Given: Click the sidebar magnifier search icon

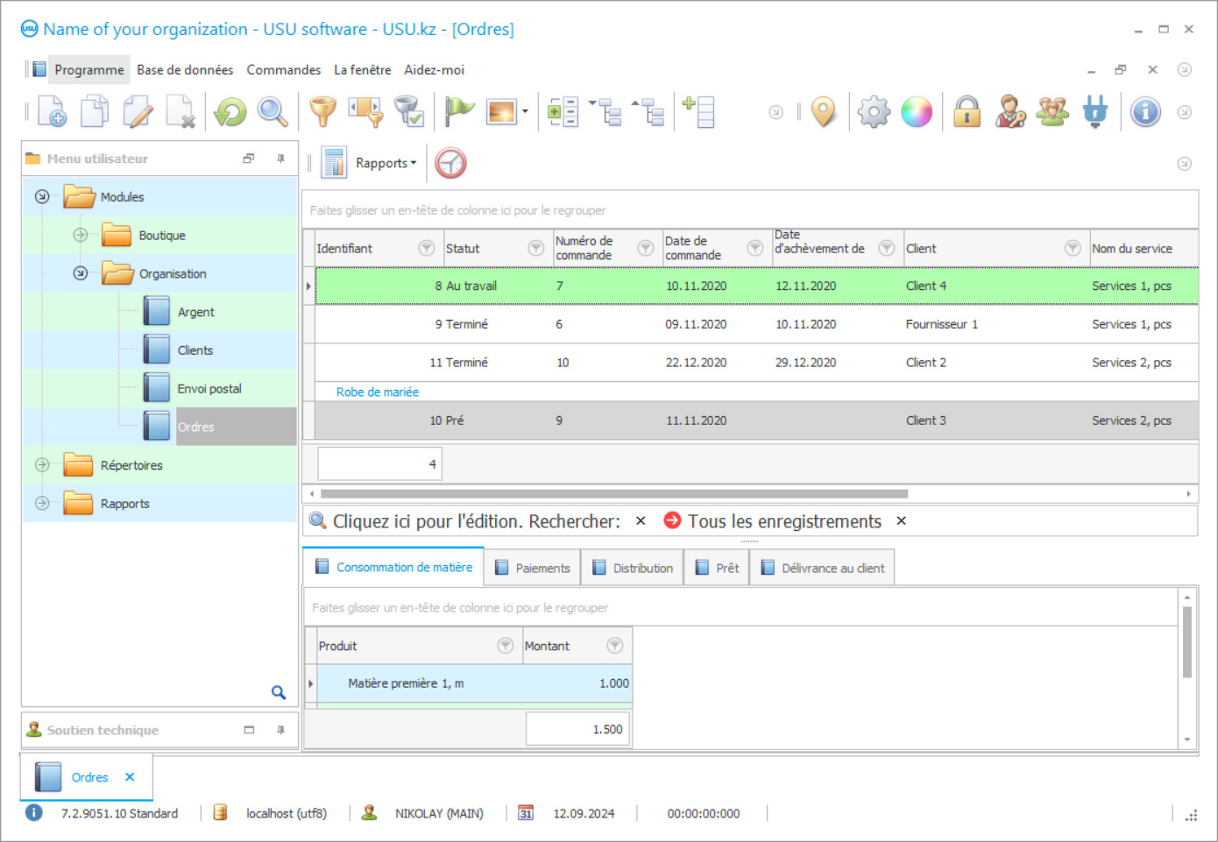Looking at the screenshot, I should (x=279, y=692).
